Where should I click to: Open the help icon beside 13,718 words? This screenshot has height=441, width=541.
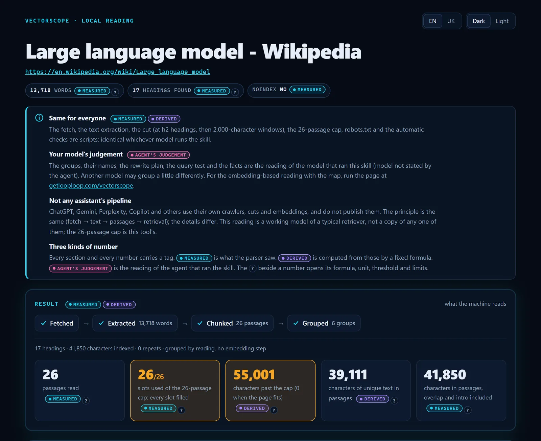coord(115,92)
